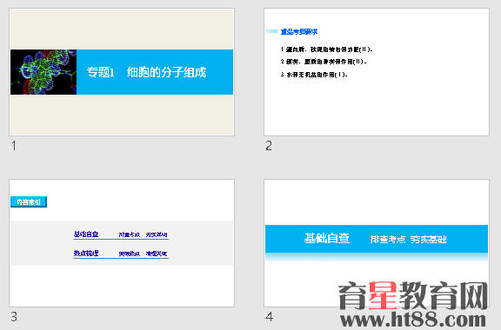
Task: Click 基础自查 heading in slide 4 banner
Action: tap(327, 238)
